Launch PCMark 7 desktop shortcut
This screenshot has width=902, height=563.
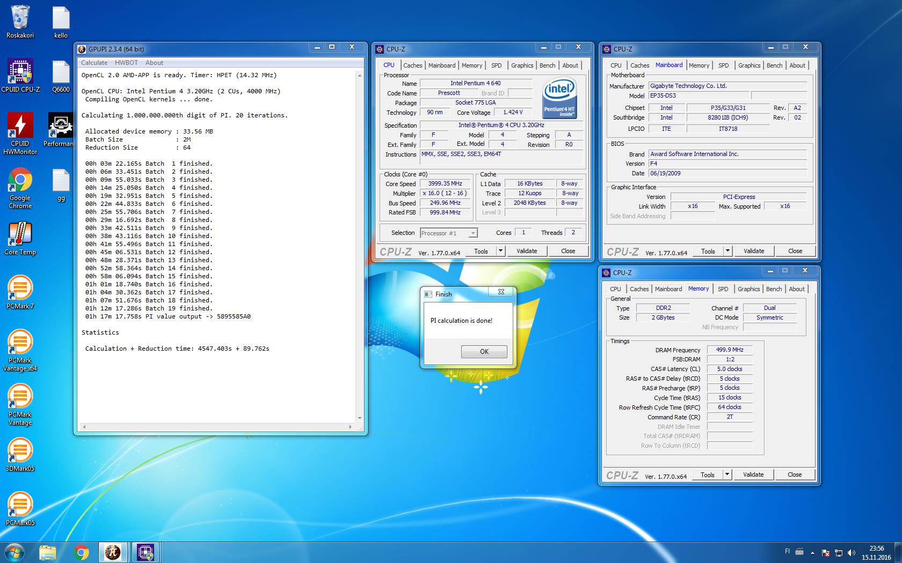pos(20,292)
